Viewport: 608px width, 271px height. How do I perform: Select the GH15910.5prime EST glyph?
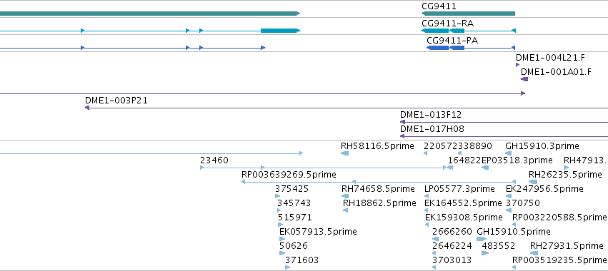tap(482, 239)
